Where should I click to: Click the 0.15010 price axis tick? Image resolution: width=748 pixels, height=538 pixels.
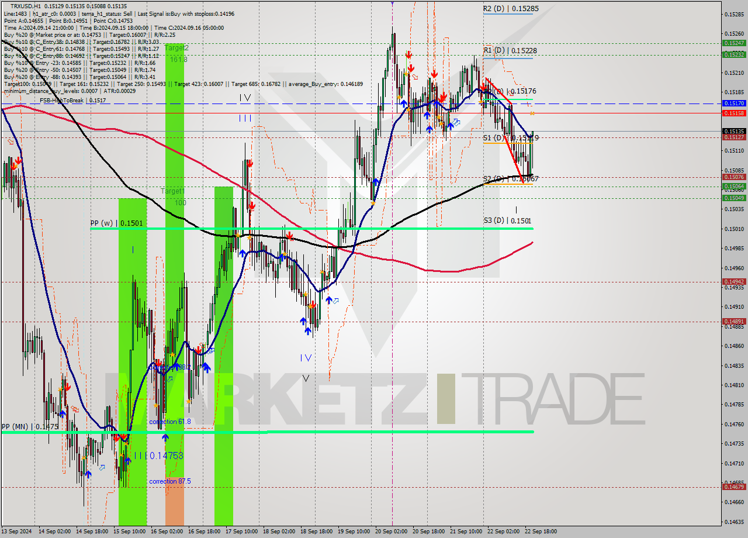(734, 229)
